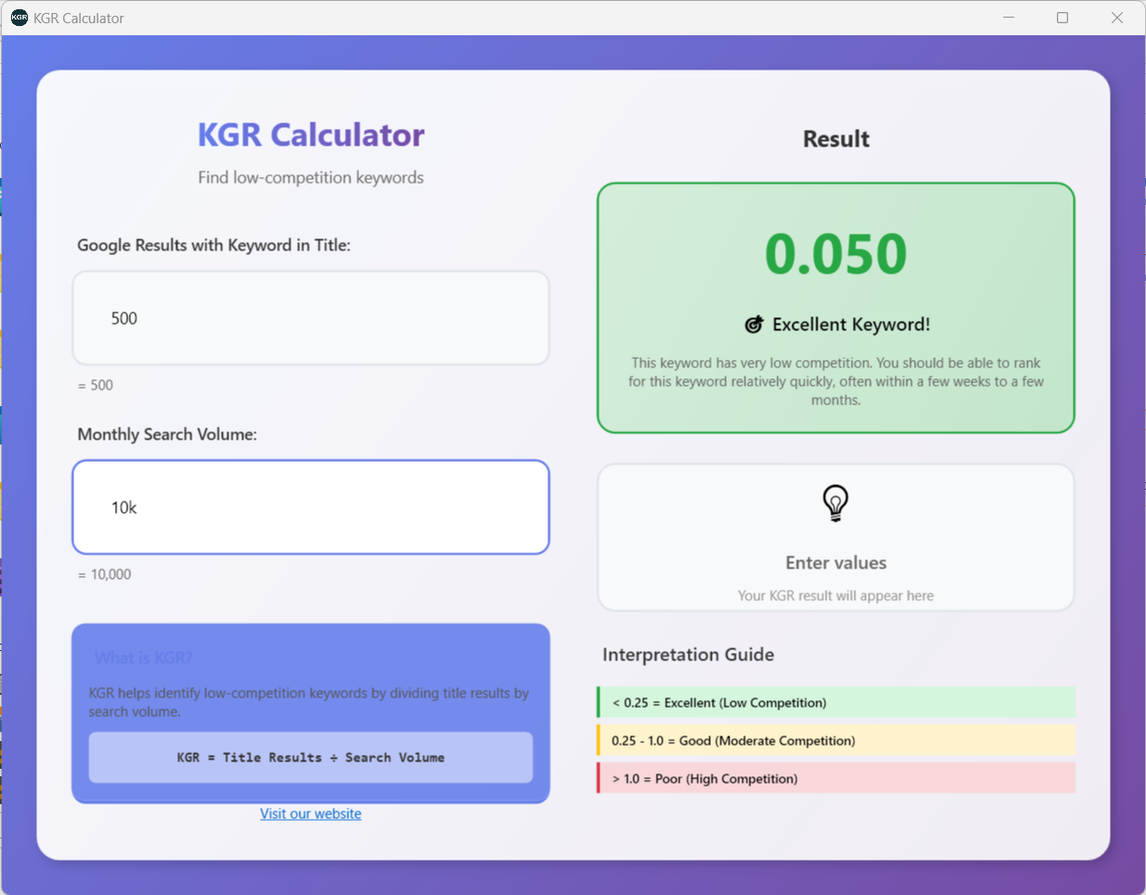This screenshot has width=1146, height=895.
Task: Maximize the KGR Calculator window
Action: [x=1062, y=18]
